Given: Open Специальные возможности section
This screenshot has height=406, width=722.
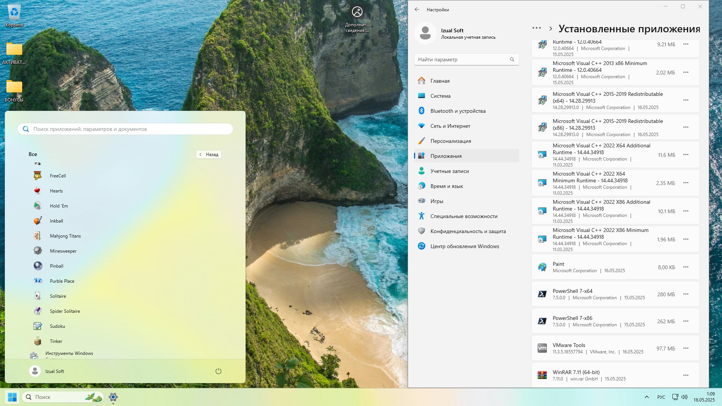Looking at the screenshot, I should pos(467,216).
